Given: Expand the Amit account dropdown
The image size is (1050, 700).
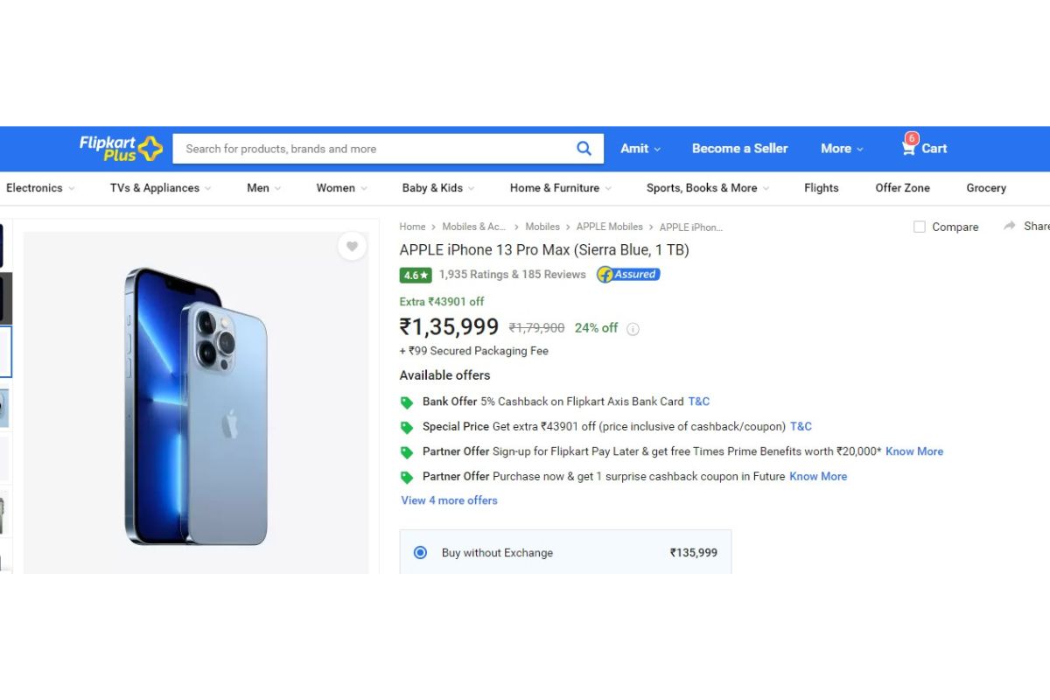Looking at the screenshot, I should [640, 149].
